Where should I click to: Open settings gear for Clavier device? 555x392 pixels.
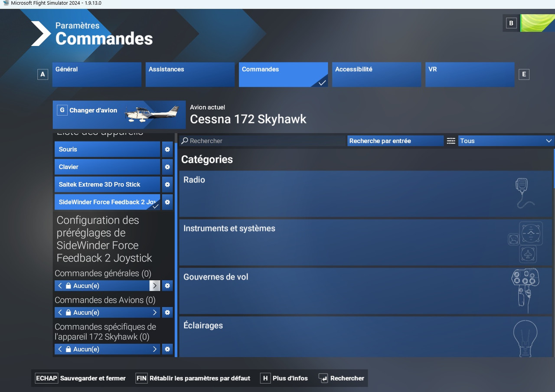(167, 167)
